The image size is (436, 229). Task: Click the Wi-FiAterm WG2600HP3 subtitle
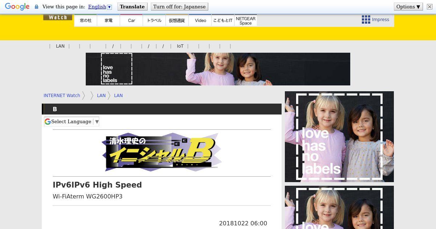pyautogui.click(x=88, y=196)
